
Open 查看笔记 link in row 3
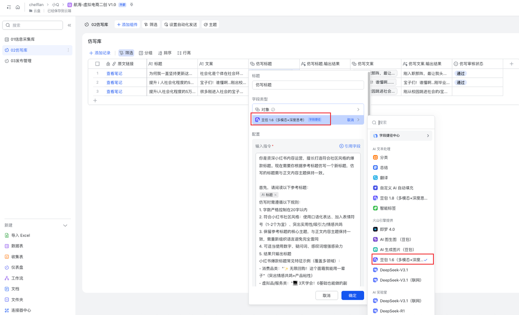(x=114, y=92)
